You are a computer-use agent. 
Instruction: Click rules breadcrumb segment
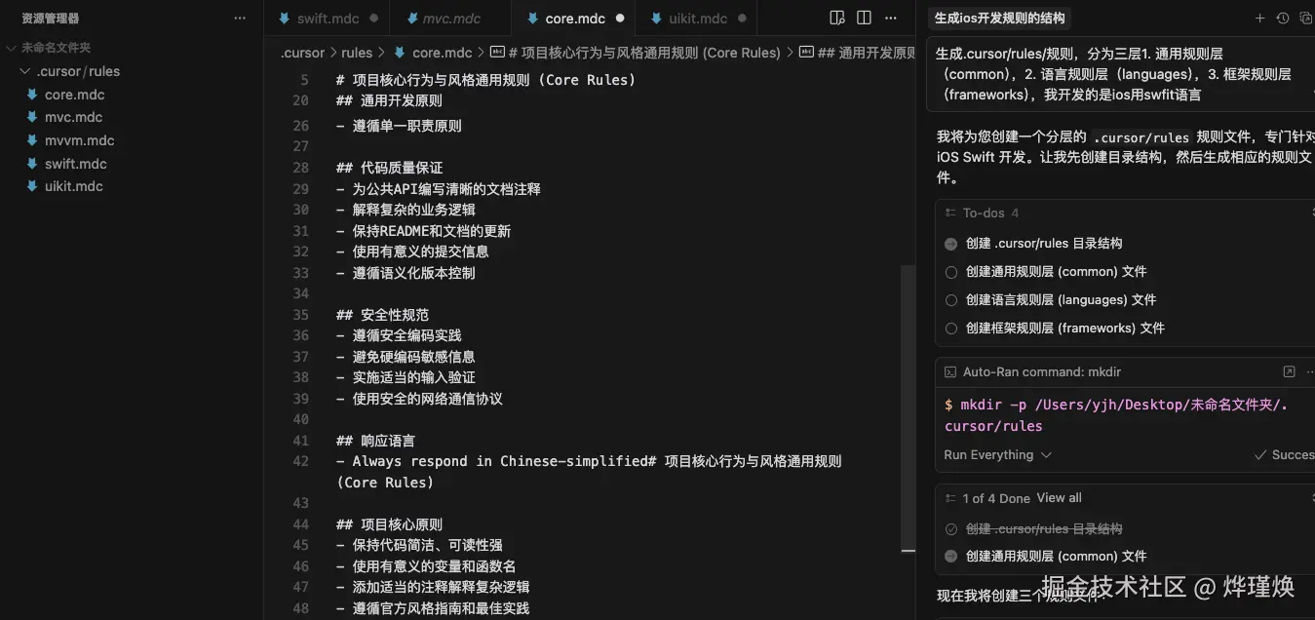tap(357, 54)
